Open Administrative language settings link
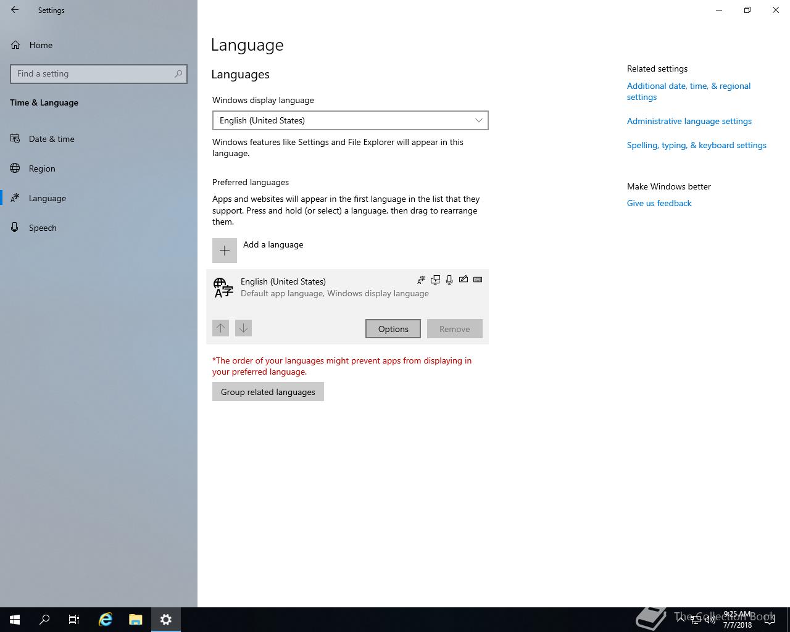 pyautogui.click(x=689, y=121)
